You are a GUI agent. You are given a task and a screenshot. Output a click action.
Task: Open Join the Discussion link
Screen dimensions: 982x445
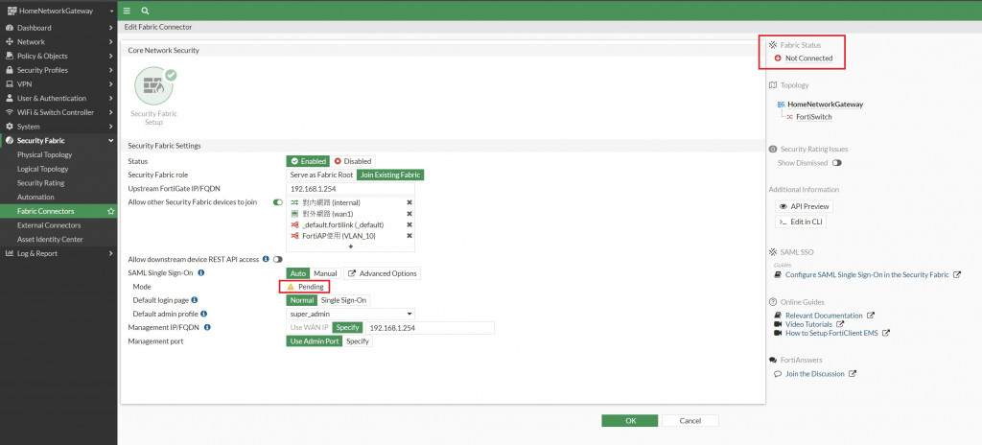[815, 374]
